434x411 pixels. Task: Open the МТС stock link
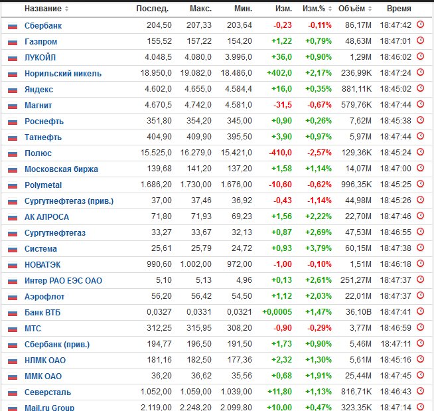click(33, 329)
